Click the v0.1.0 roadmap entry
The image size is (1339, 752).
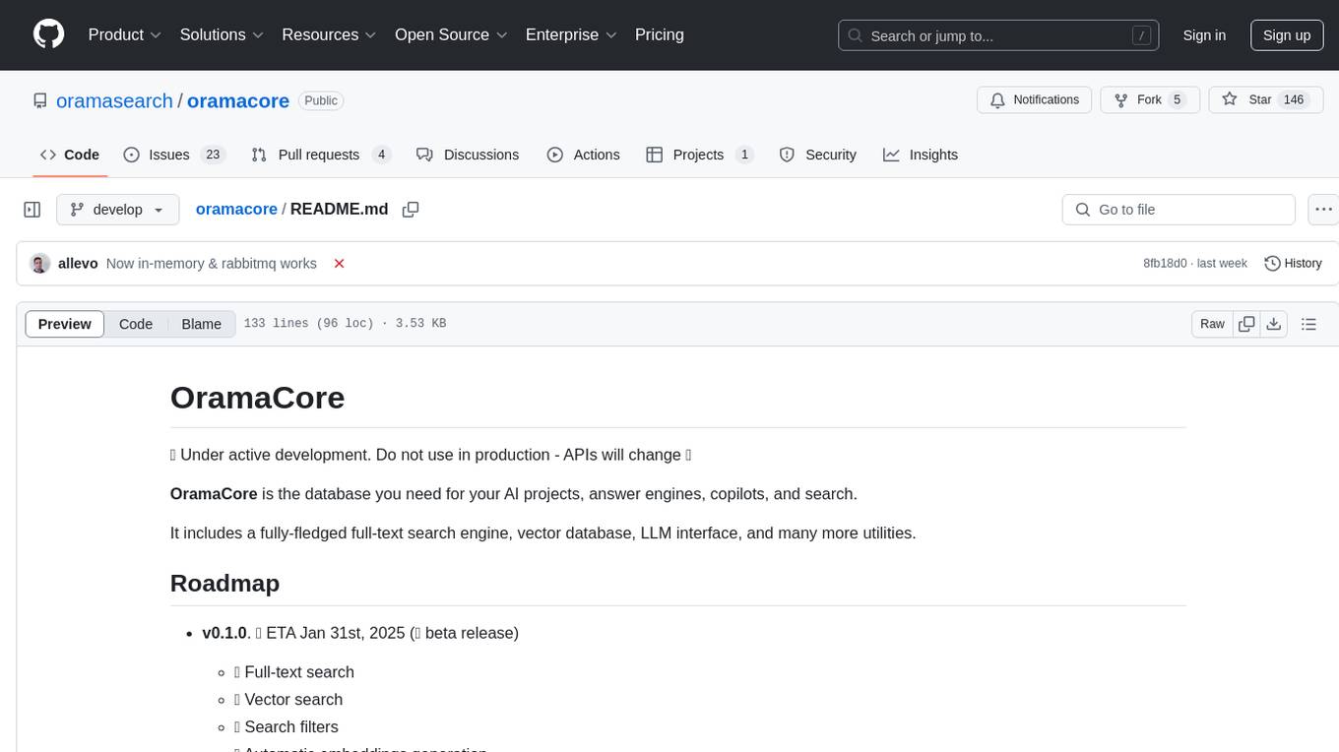click(x=360, y=633)
